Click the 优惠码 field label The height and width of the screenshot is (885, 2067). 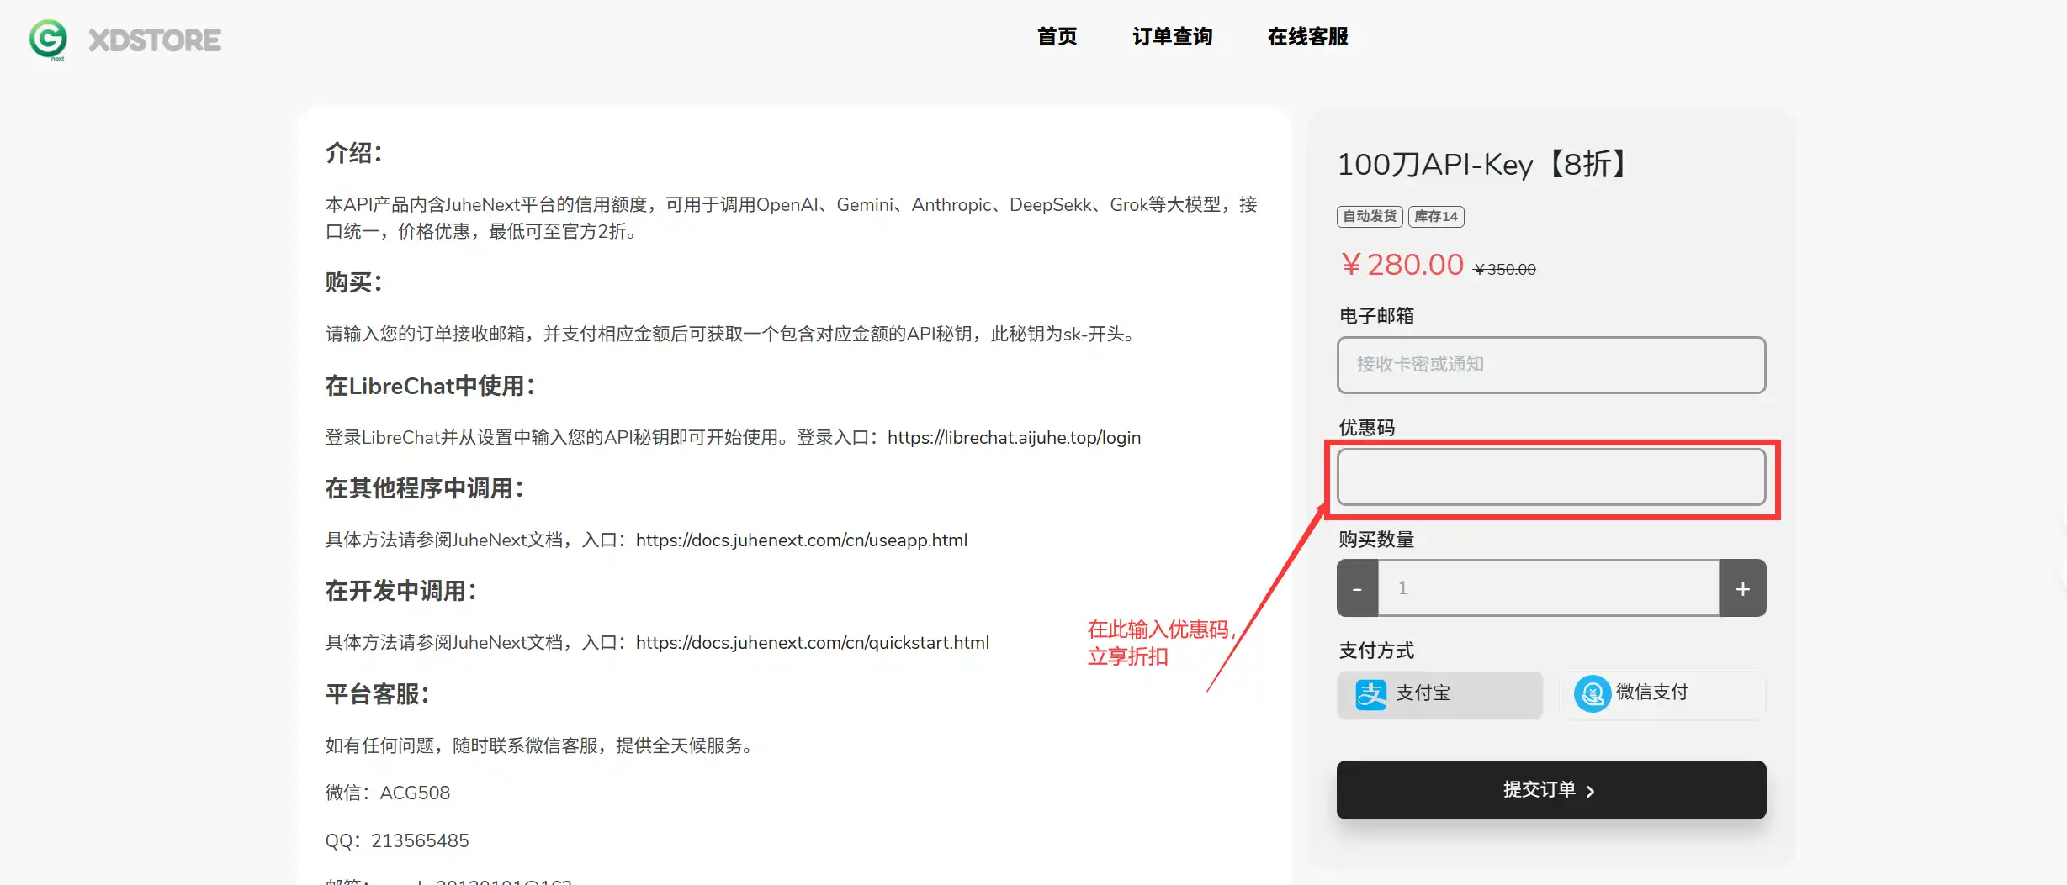pyautogui.click(x=1367, y=428)
